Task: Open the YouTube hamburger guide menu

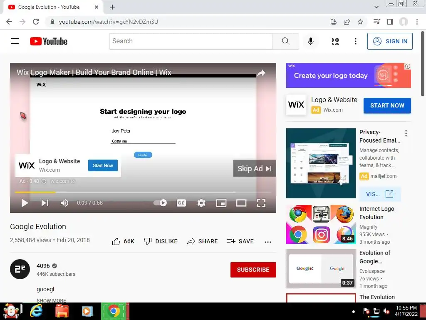Action: tap(15, 41)
